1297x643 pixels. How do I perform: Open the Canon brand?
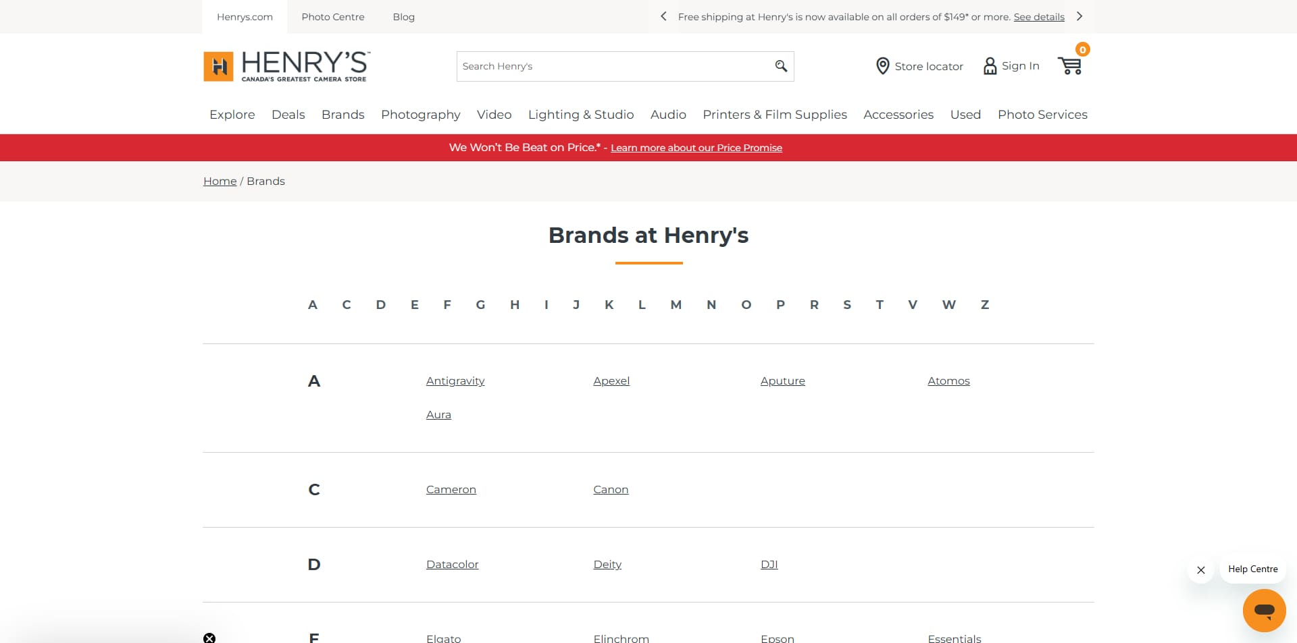[x=611, y=490]
